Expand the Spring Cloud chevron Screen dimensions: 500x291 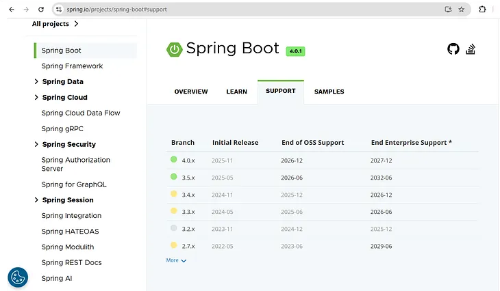pyautogui.click(x=36, y=97)
